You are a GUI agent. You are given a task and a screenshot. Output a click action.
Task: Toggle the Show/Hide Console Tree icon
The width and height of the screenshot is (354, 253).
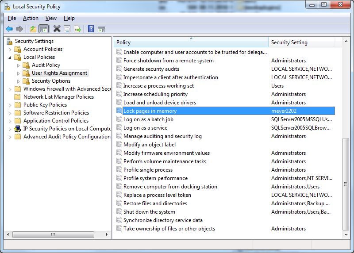click(43, 29)
